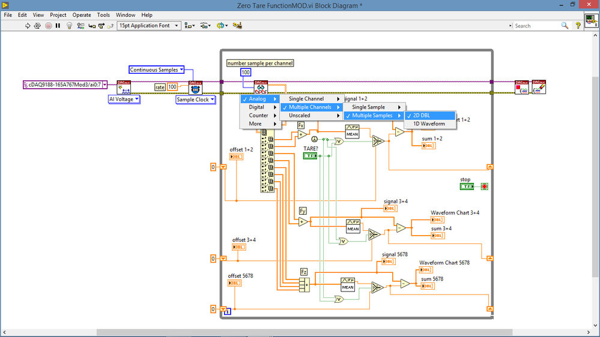
Task: Click the Step Out icon
Action: pyautogui.click(x=110, y=26)
